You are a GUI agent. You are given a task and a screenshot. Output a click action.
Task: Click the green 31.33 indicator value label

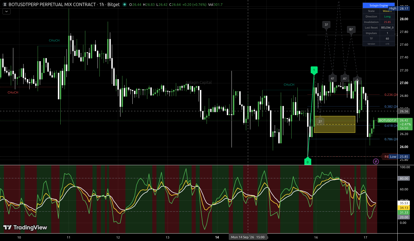(404, 213)
